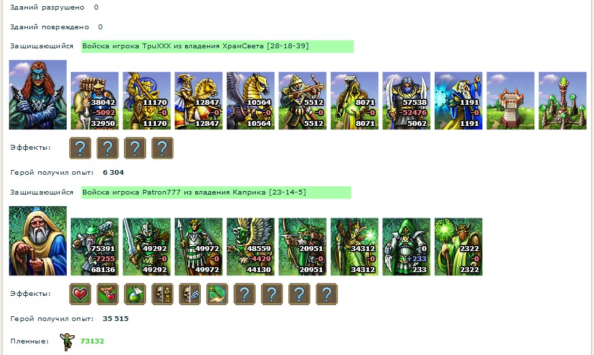This screenshot has width=594, height=355.
Task: Select the skull and soldier effect icon
Action: pyautogui.click(x=162, y=294)
